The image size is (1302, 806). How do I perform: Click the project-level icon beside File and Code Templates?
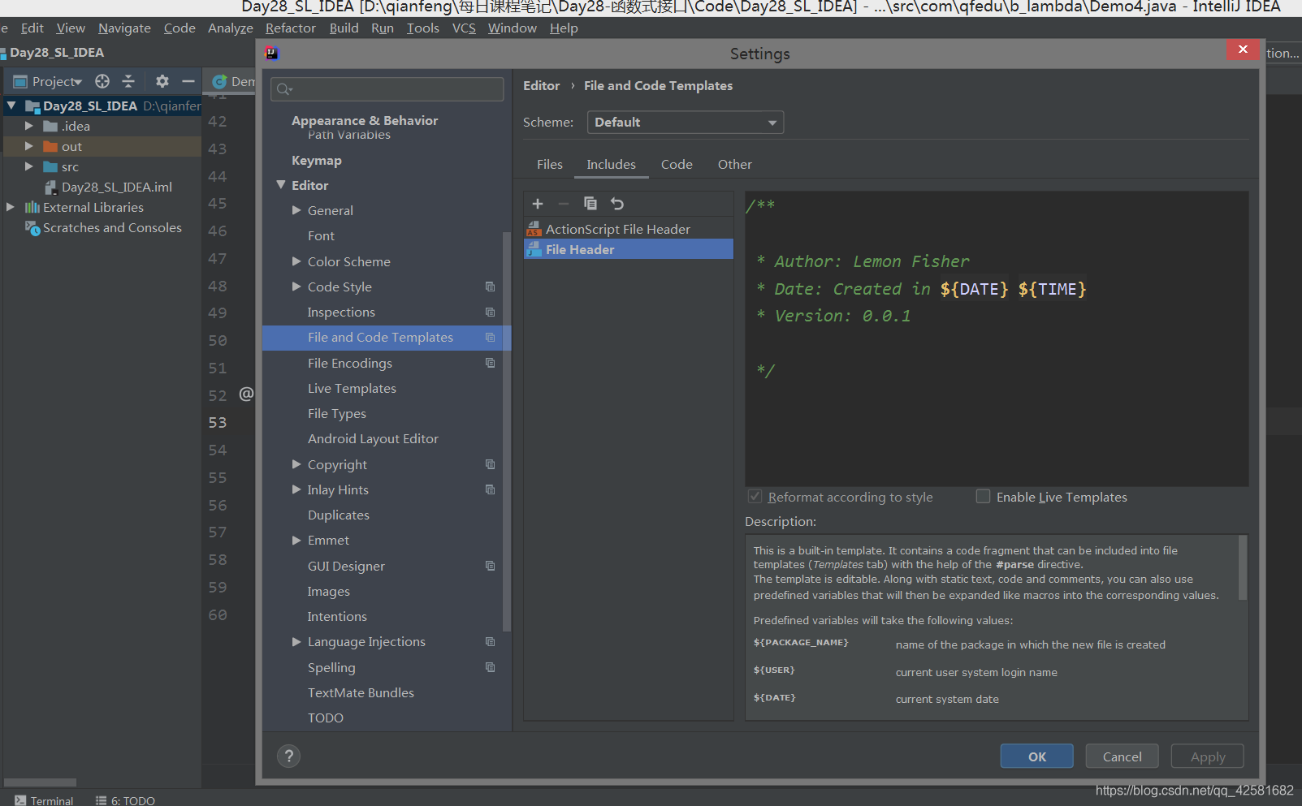click(x=490, y=337)
